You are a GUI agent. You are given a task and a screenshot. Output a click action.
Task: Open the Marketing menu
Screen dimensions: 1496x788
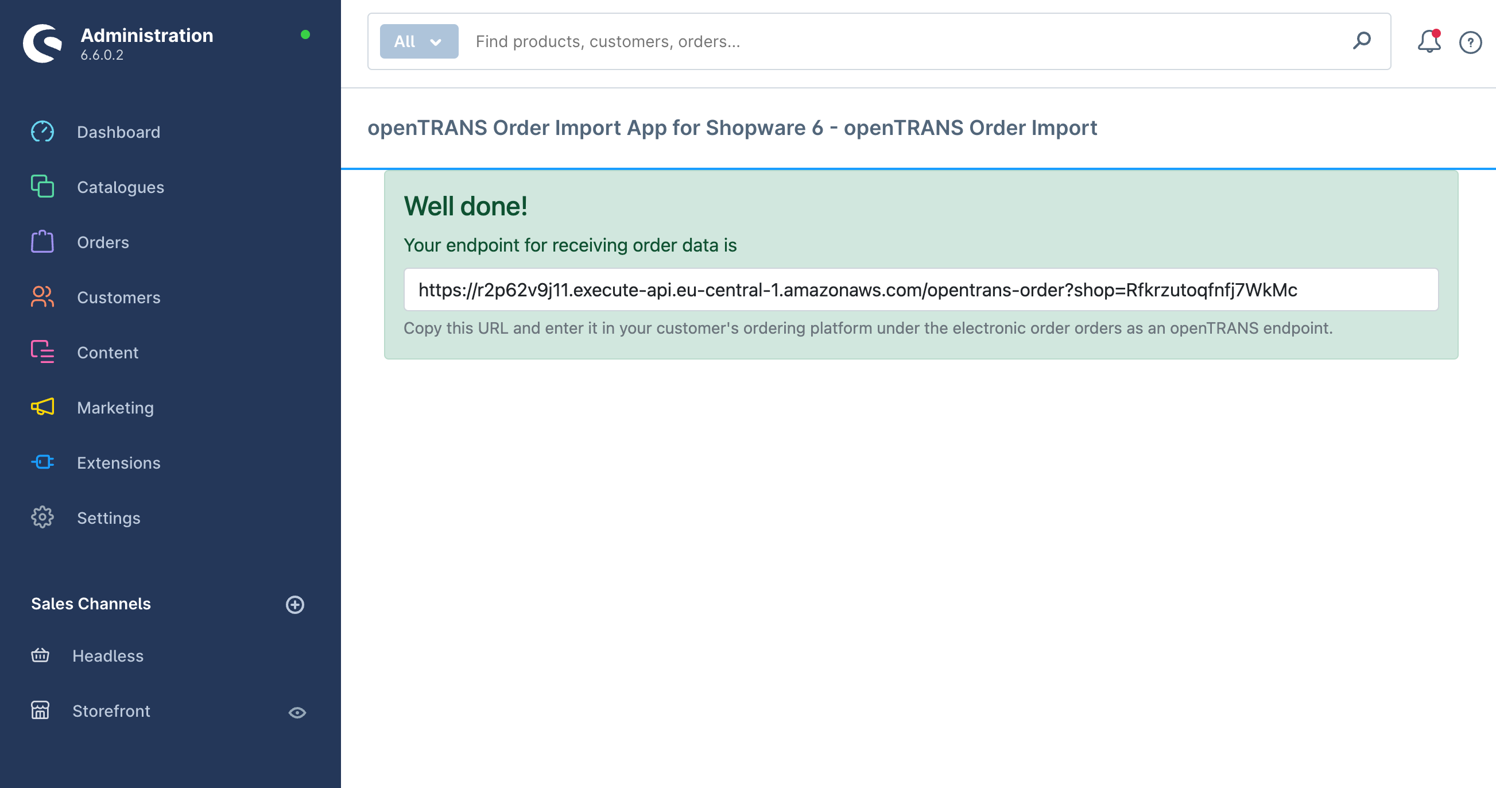click(x=115, y=408)
